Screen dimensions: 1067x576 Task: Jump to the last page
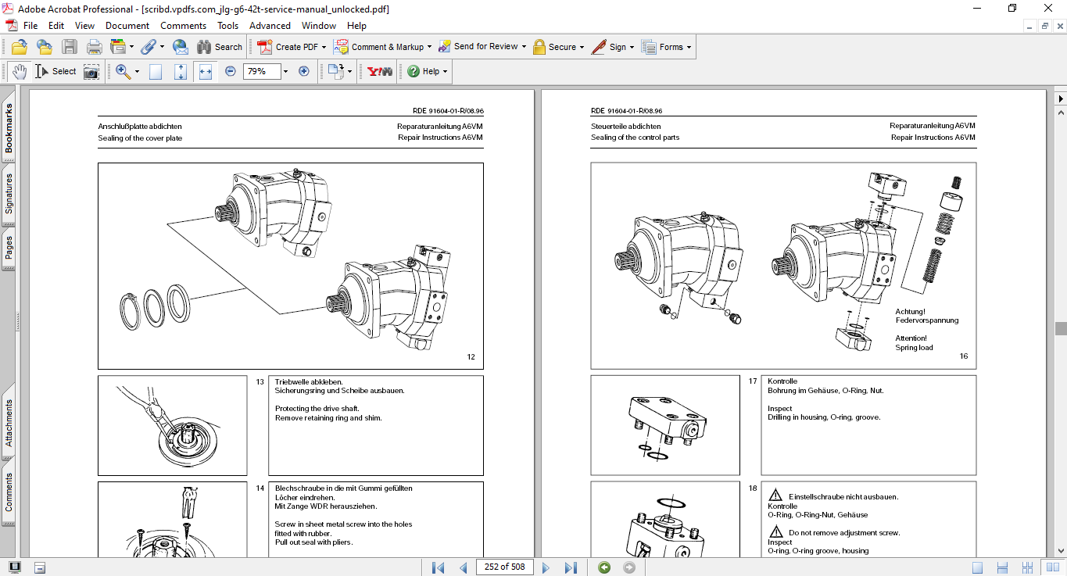click(571, 567)
